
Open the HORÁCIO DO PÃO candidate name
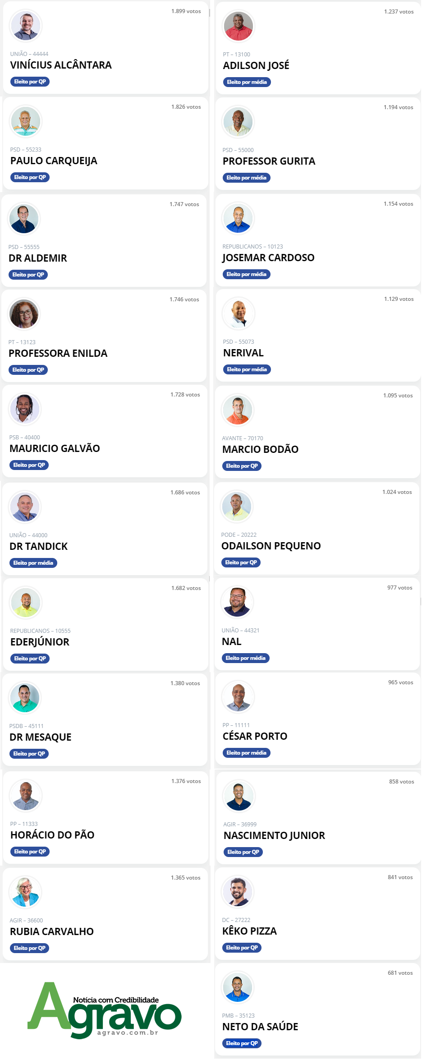52,835
